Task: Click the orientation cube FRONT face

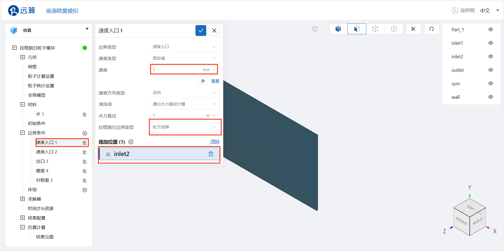Action: tap(462, 221)
